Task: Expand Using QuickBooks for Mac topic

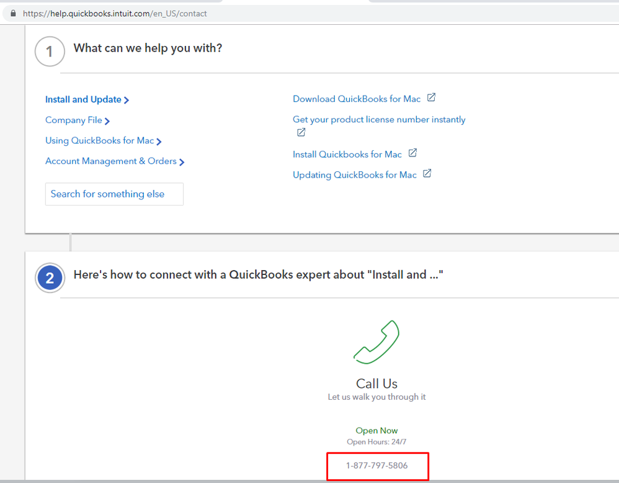Action: (x=103, y=141)
